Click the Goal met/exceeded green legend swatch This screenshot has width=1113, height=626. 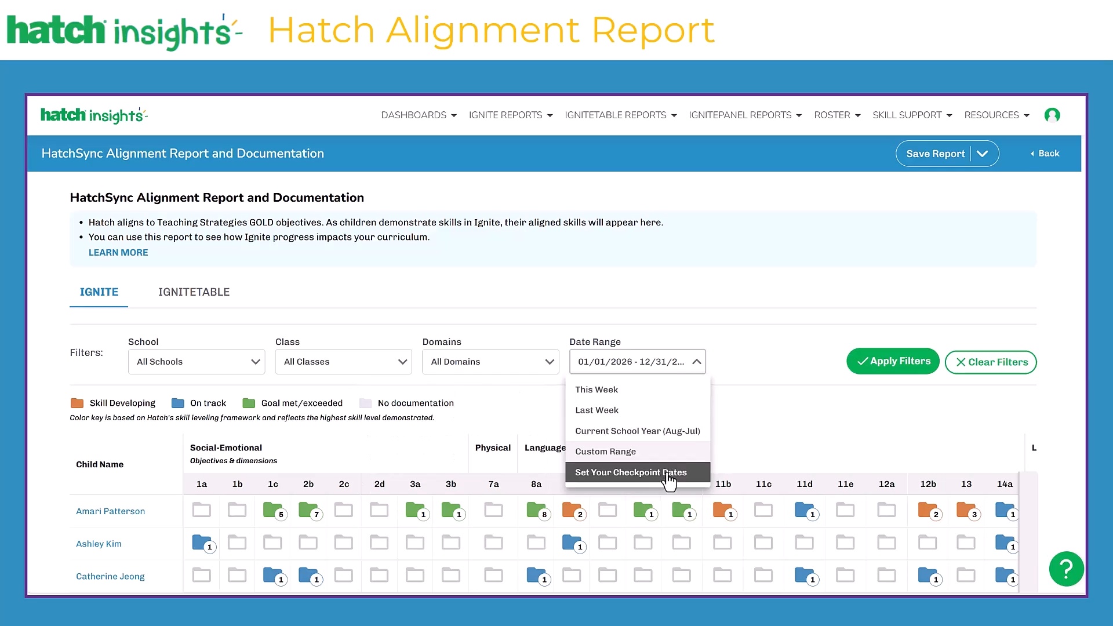point(249,403)
